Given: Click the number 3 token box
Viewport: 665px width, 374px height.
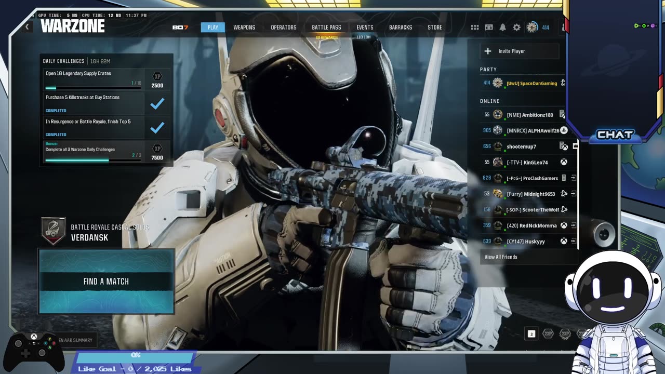Looking at the screenshot, I should 531,334.
